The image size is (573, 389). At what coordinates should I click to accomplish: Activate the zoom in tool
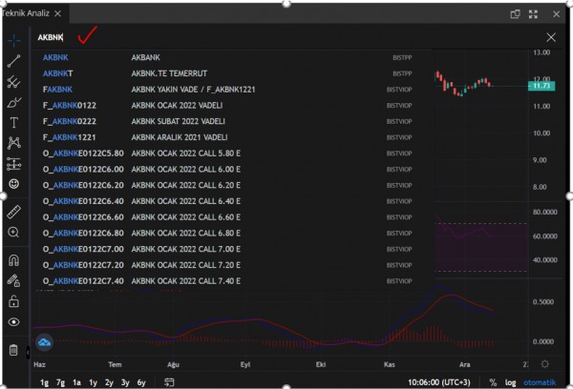pyautogui.click(x=13, y=233)
